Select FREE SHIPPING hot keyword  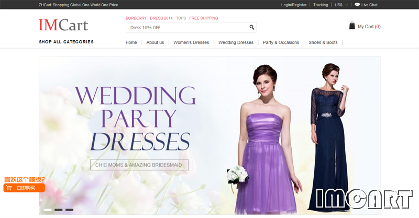204,18
